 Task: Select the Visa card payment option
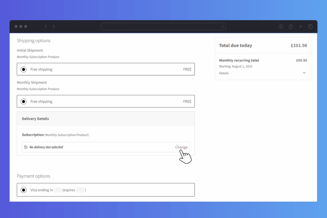point(23,190)
